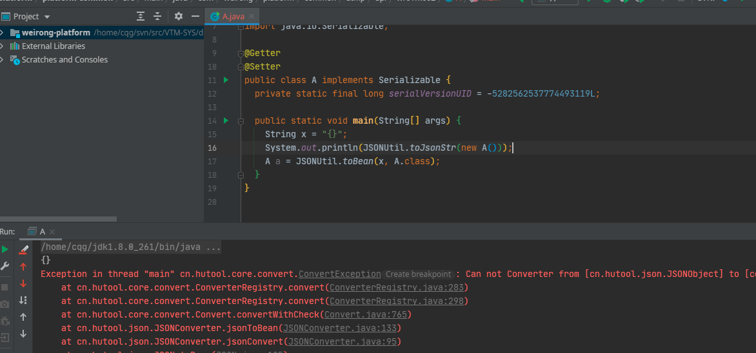Click the toJsonStr method call
Viewport: 756px width, 353px height.
tap(432, 148)
